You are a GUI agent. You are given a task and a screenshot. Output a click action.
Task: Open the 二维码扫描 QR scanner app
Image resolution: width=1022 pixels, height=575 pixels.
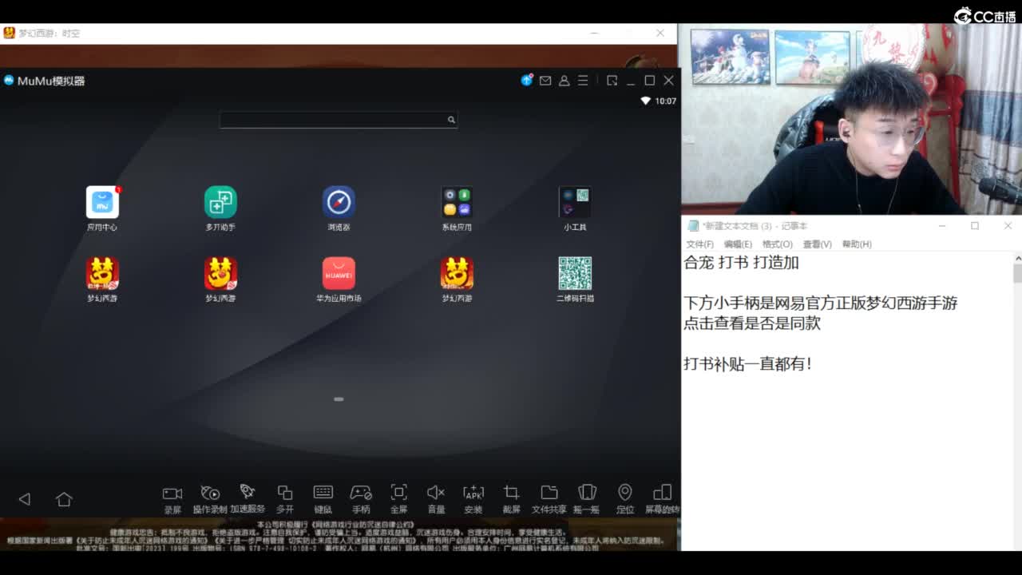[575, 274]
